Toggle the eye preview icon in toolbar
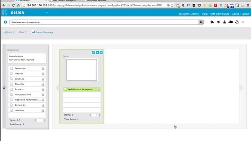This screenshot has height=141, width=251. 218,22
